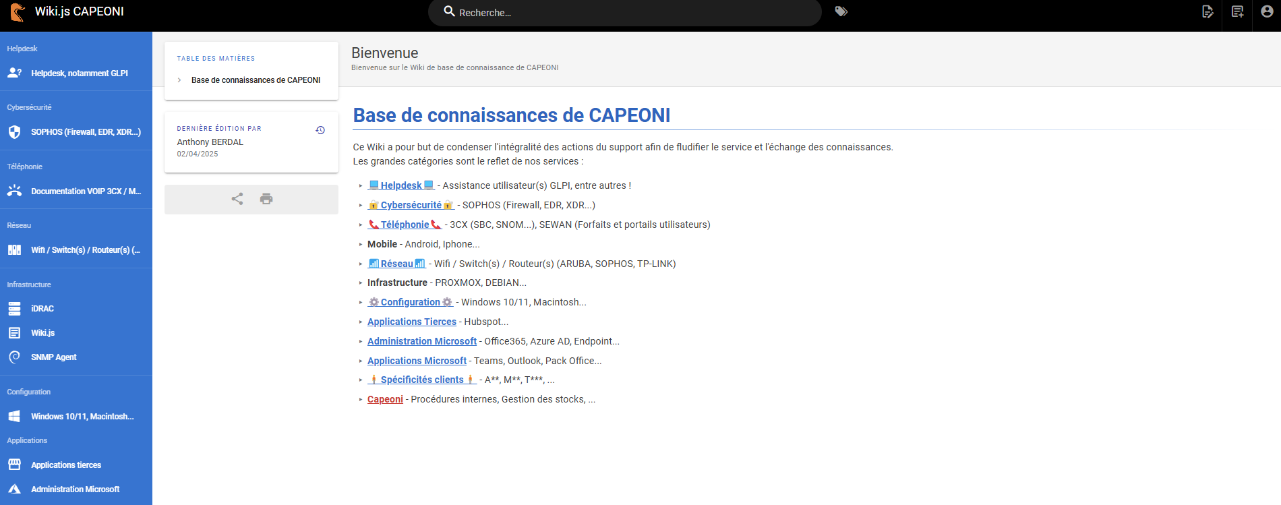Click the server icon beside iDRAC
This screenshot has width=1281, height=505.
14,309
